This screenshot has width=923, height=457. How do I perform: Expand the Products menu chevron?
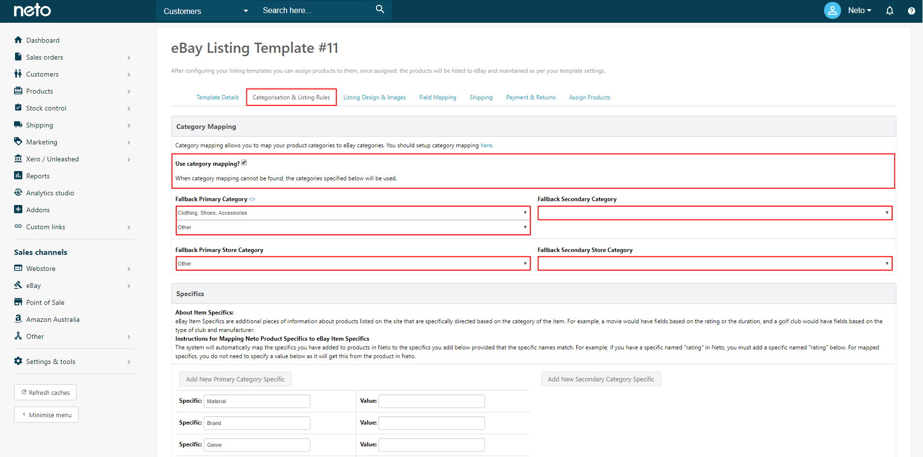pyautogui.click(x=129, y=92)
